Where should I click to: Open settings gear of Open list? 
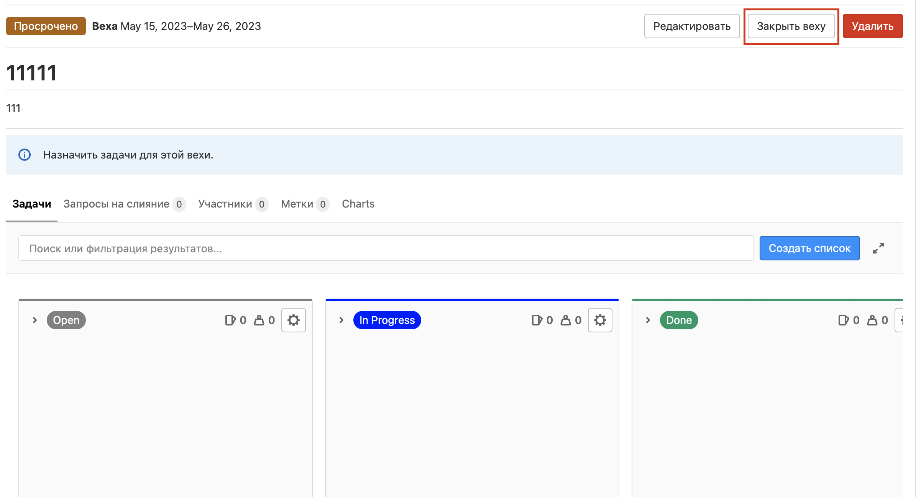[x=293, y=320]
